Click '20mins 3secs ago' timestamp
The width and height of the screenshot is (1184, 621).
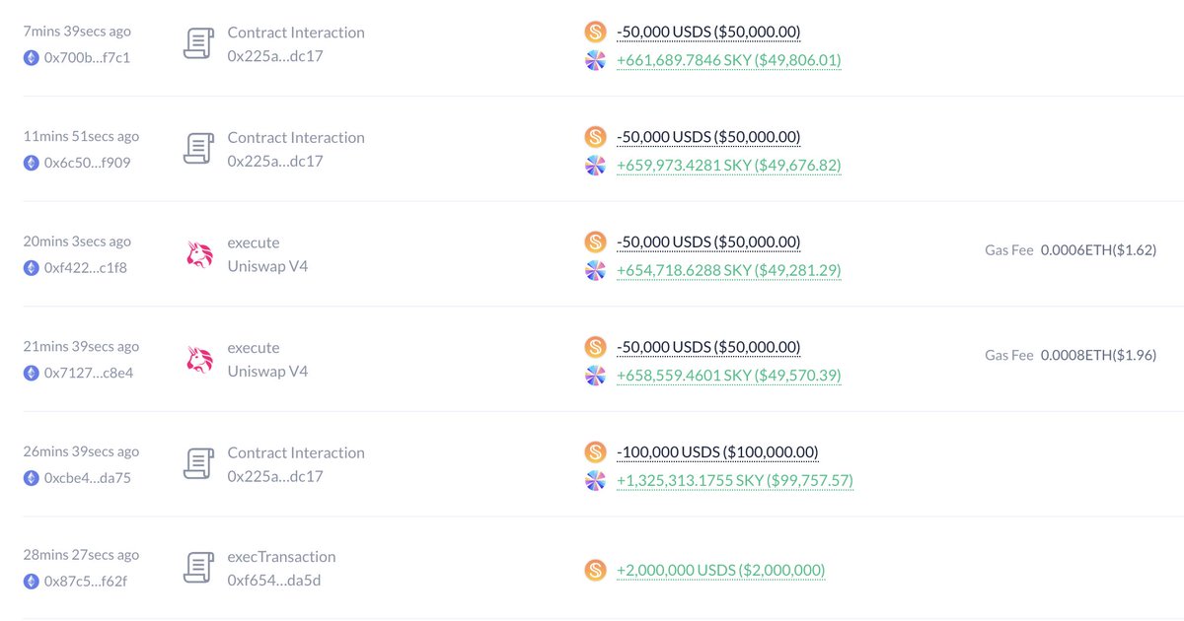[x=77, y=241]
